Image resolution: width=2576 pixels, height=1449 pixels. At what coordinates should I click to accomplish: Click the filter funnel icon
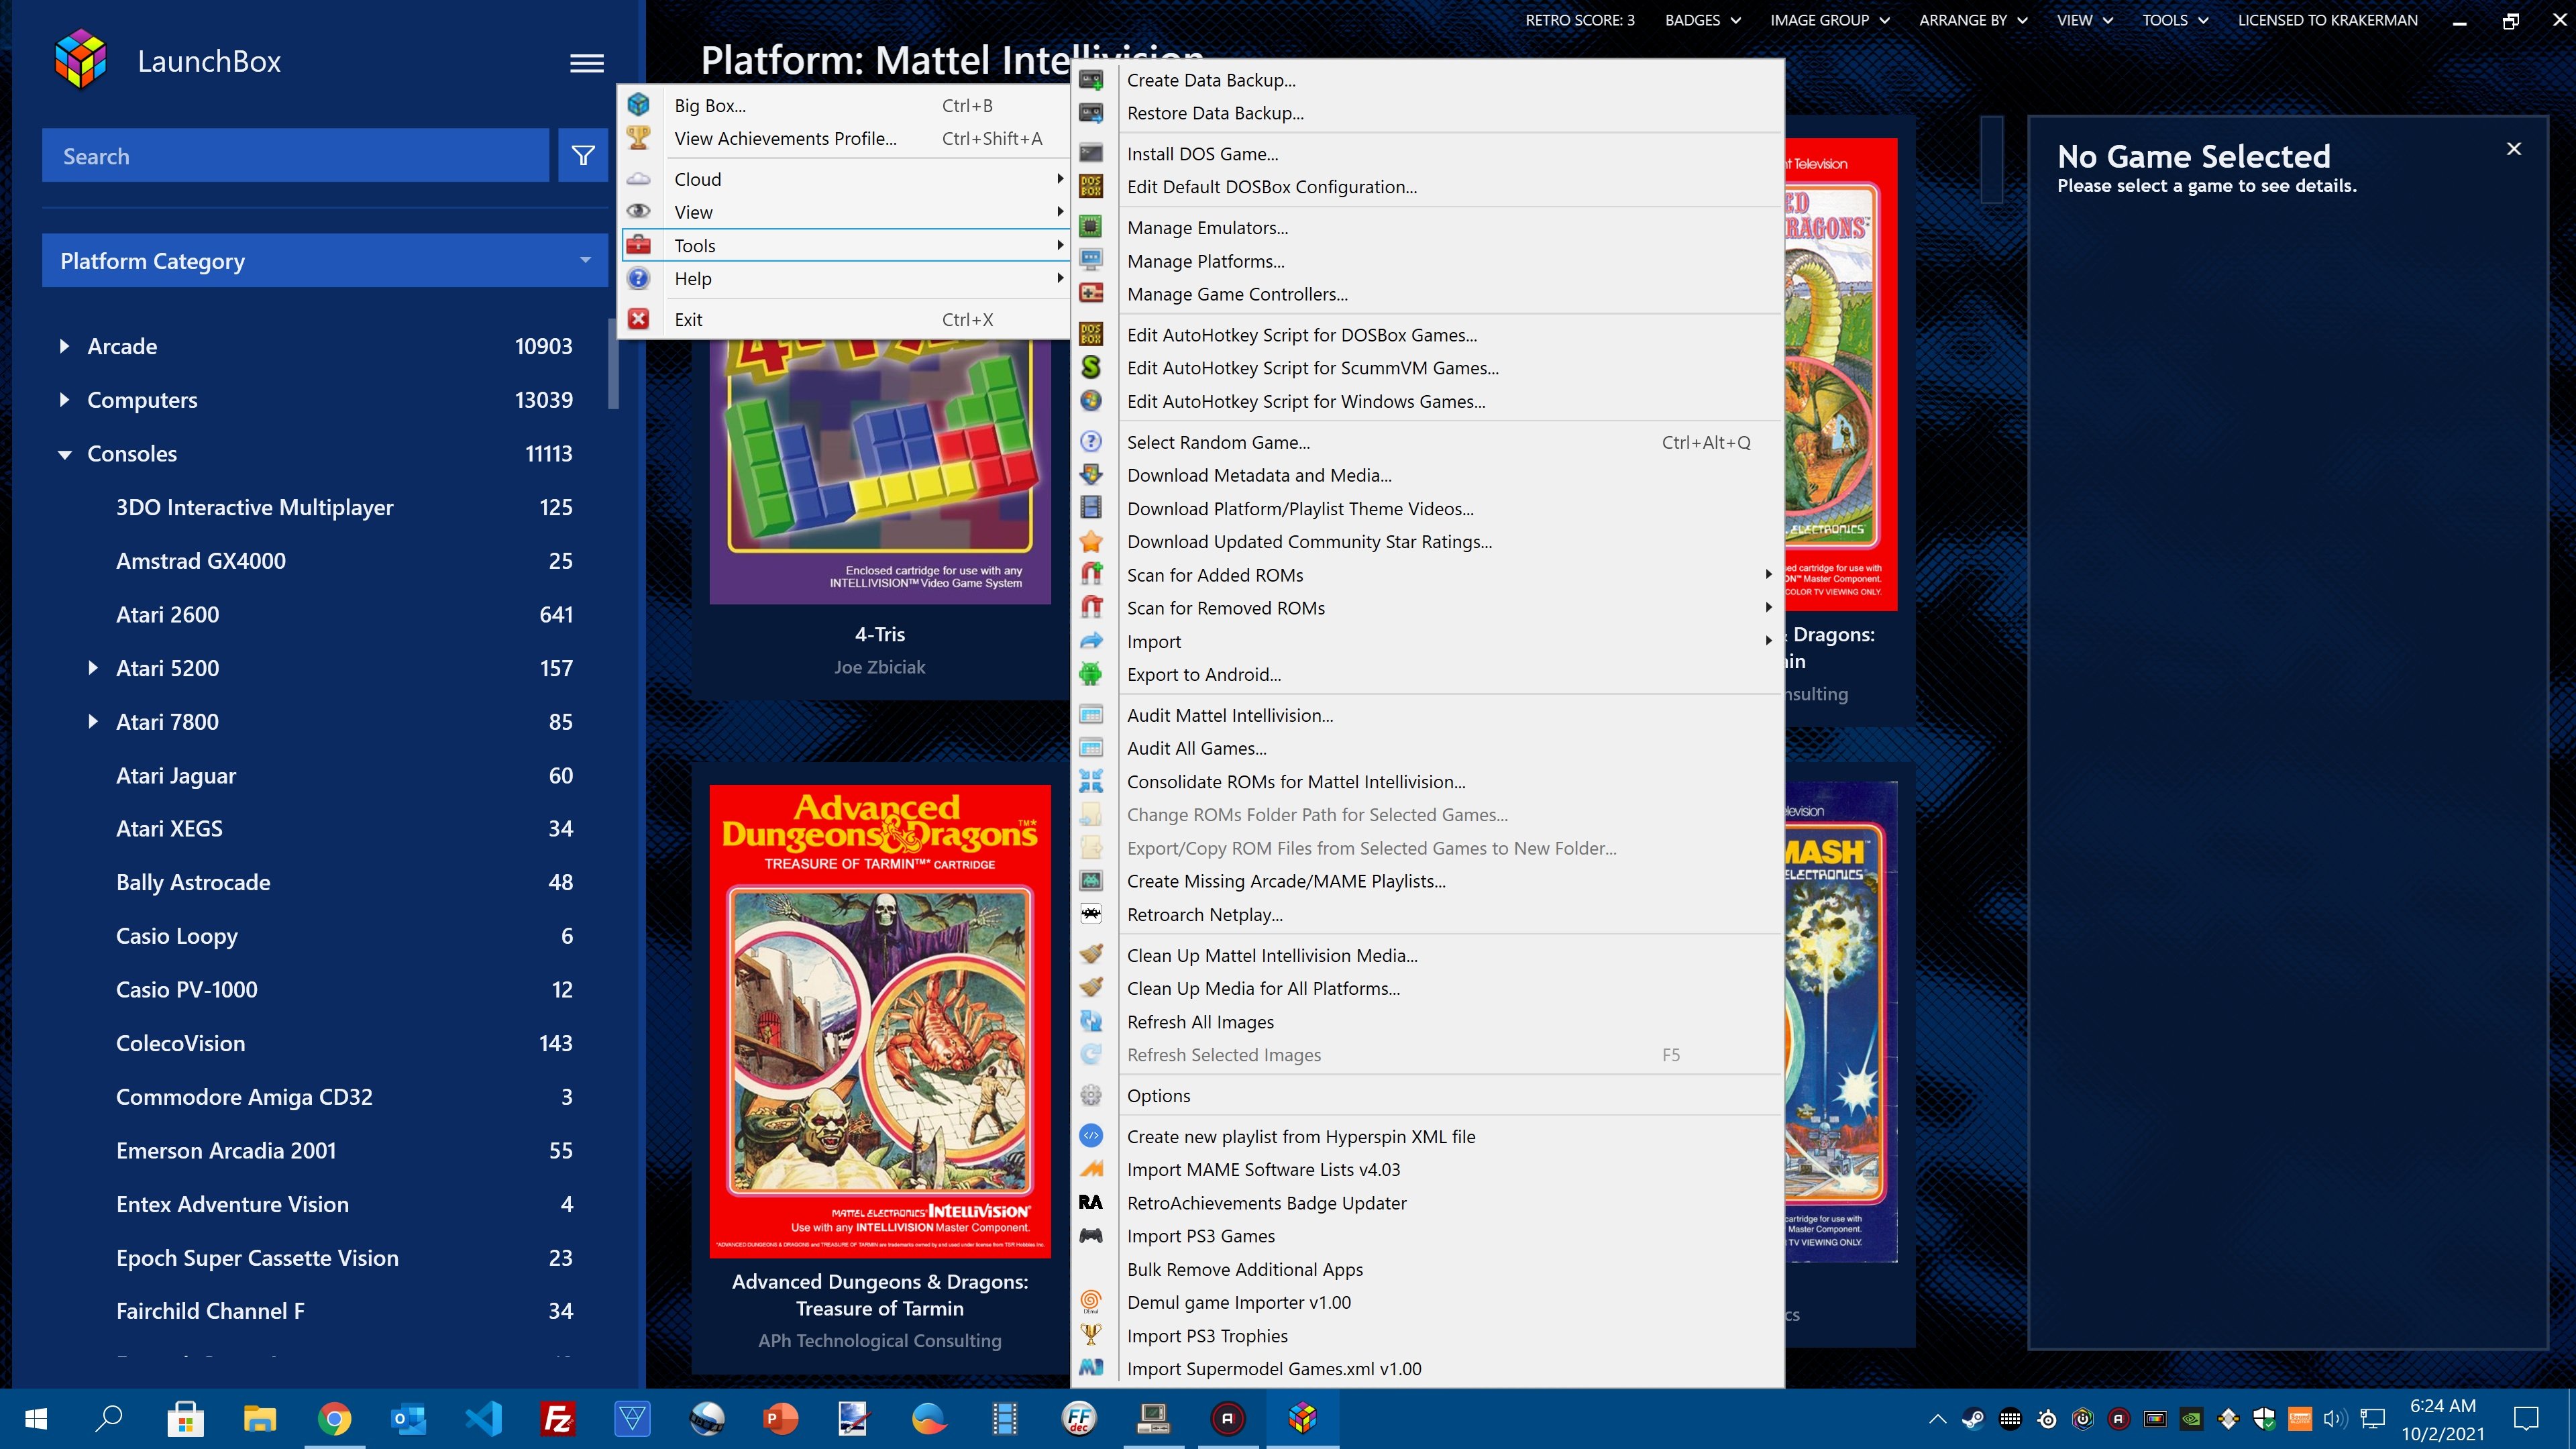coord(583,156)
